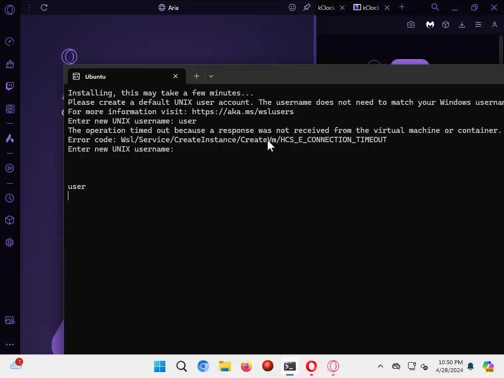Open the picture icon in sidebar
The image size is (504, 378).
(10, 320)
